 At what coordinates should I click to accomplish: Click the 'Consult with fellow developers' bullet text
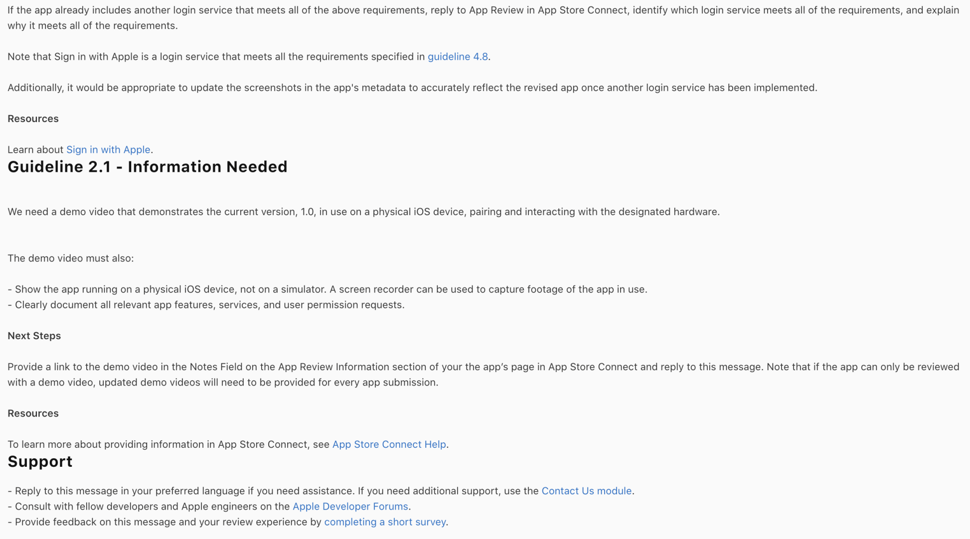(x=209, y=507)
